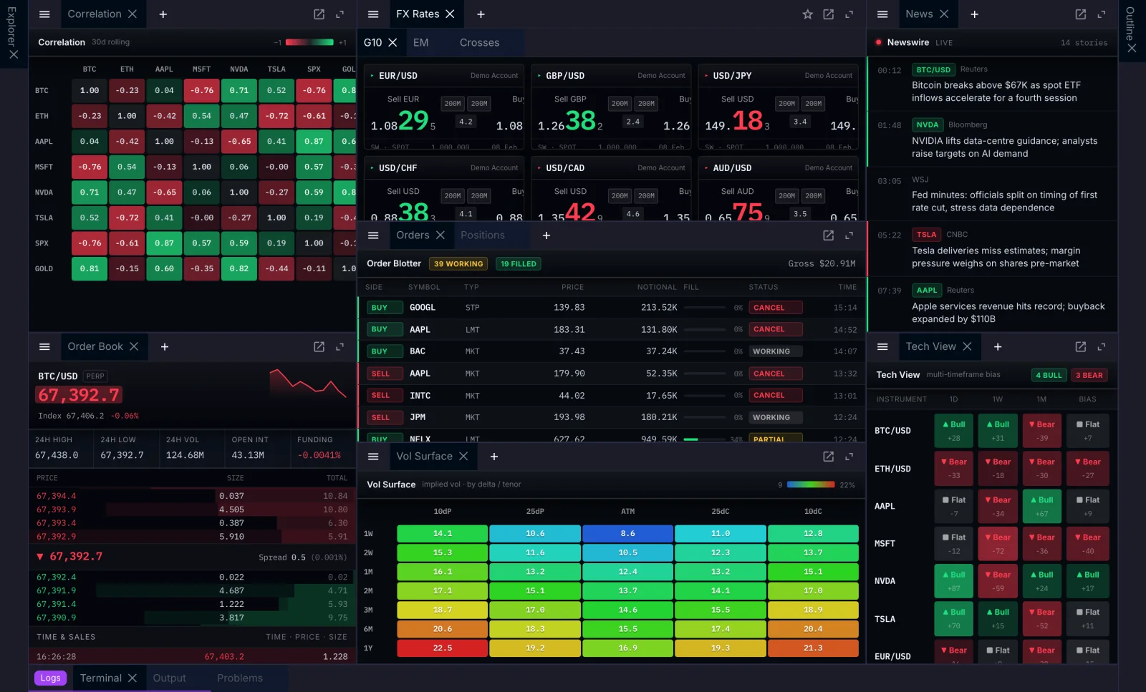Open the News panel hamburger menu

[882, 14]
